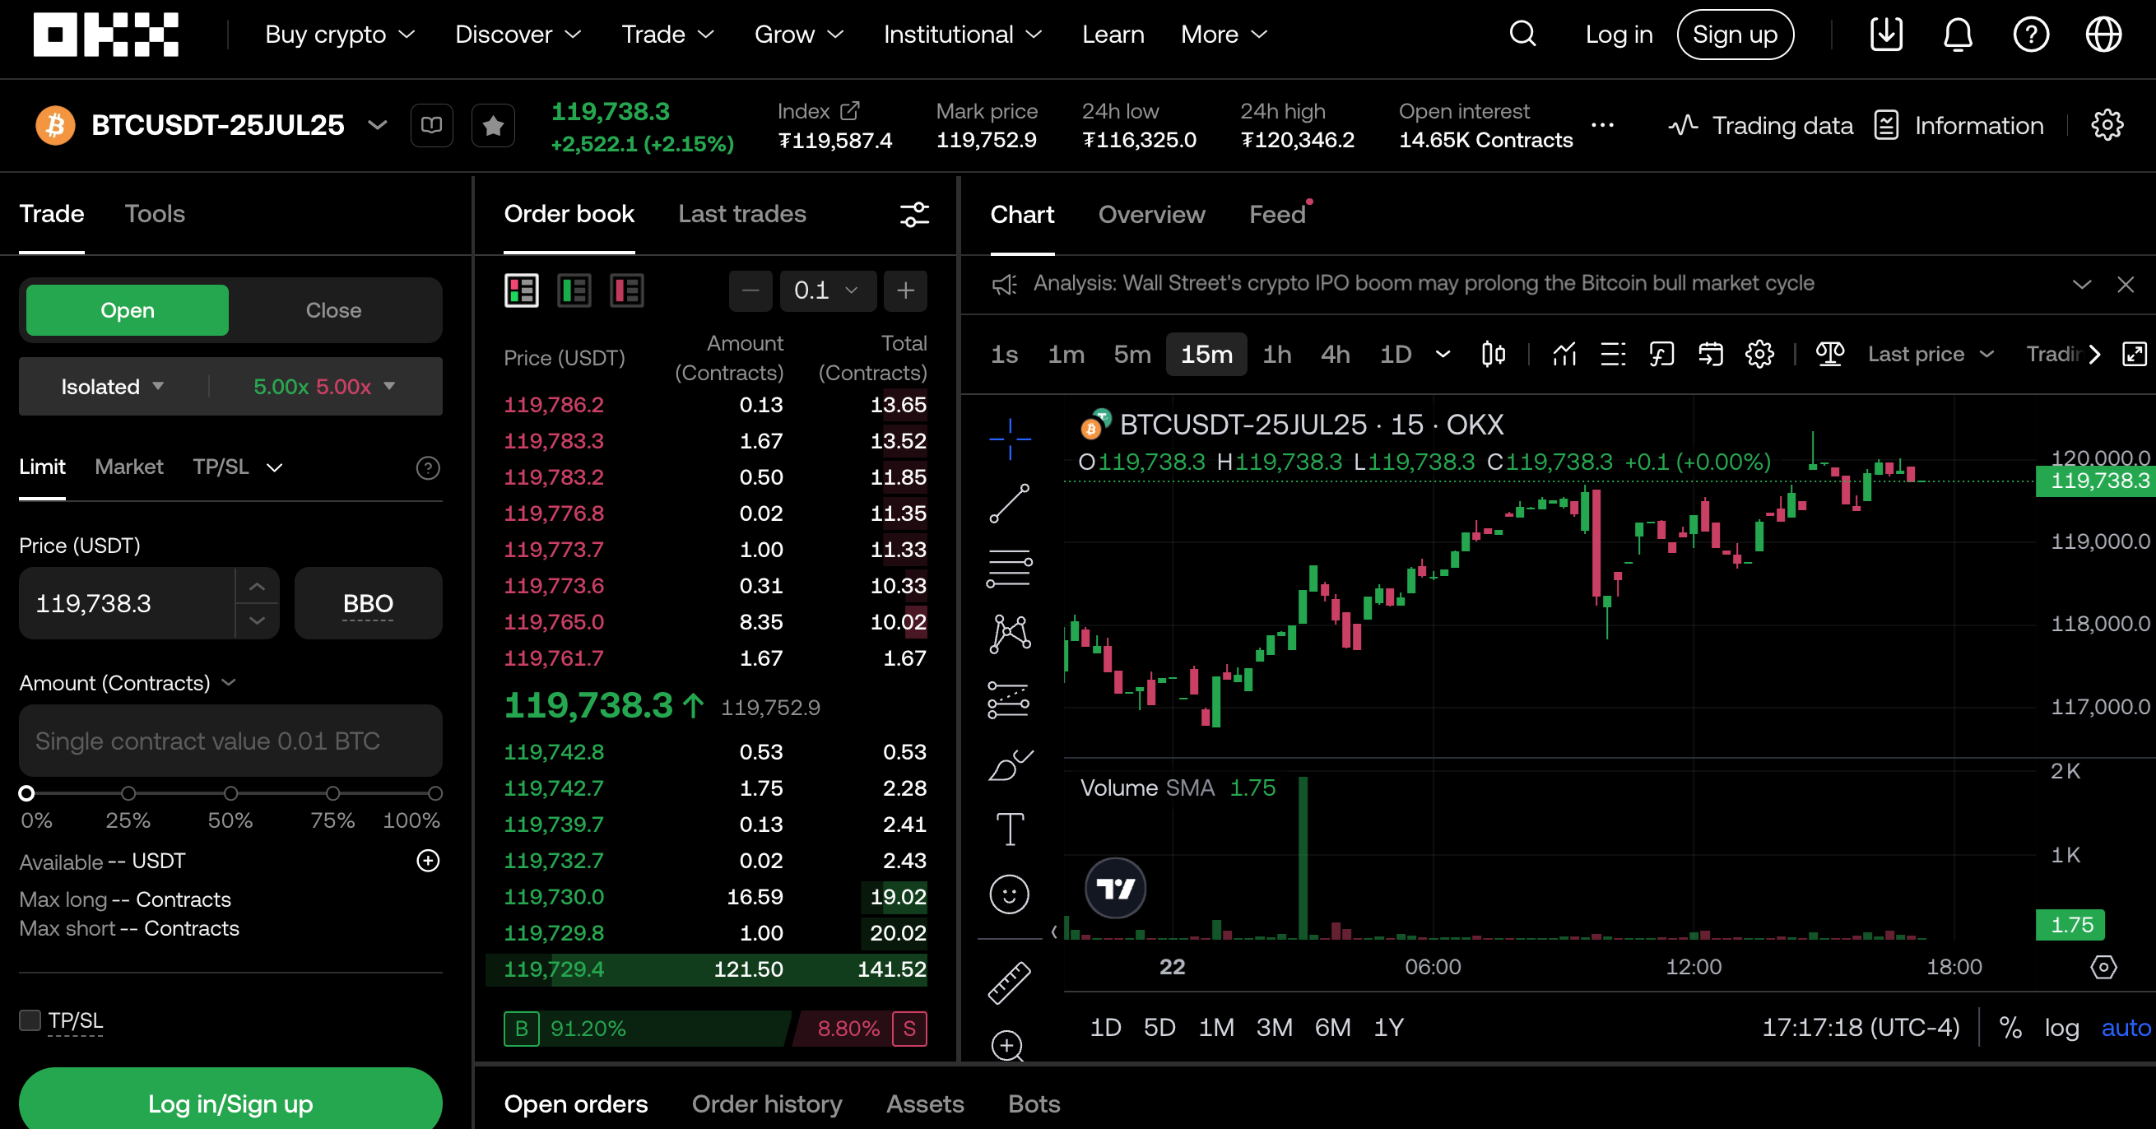
Task: Open the notifications bell
Action: 1959,35
